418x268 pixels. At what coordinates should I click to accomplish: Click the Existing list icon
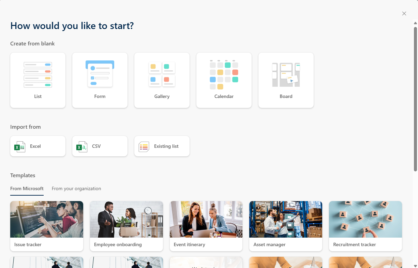click(x=144, y=146)
